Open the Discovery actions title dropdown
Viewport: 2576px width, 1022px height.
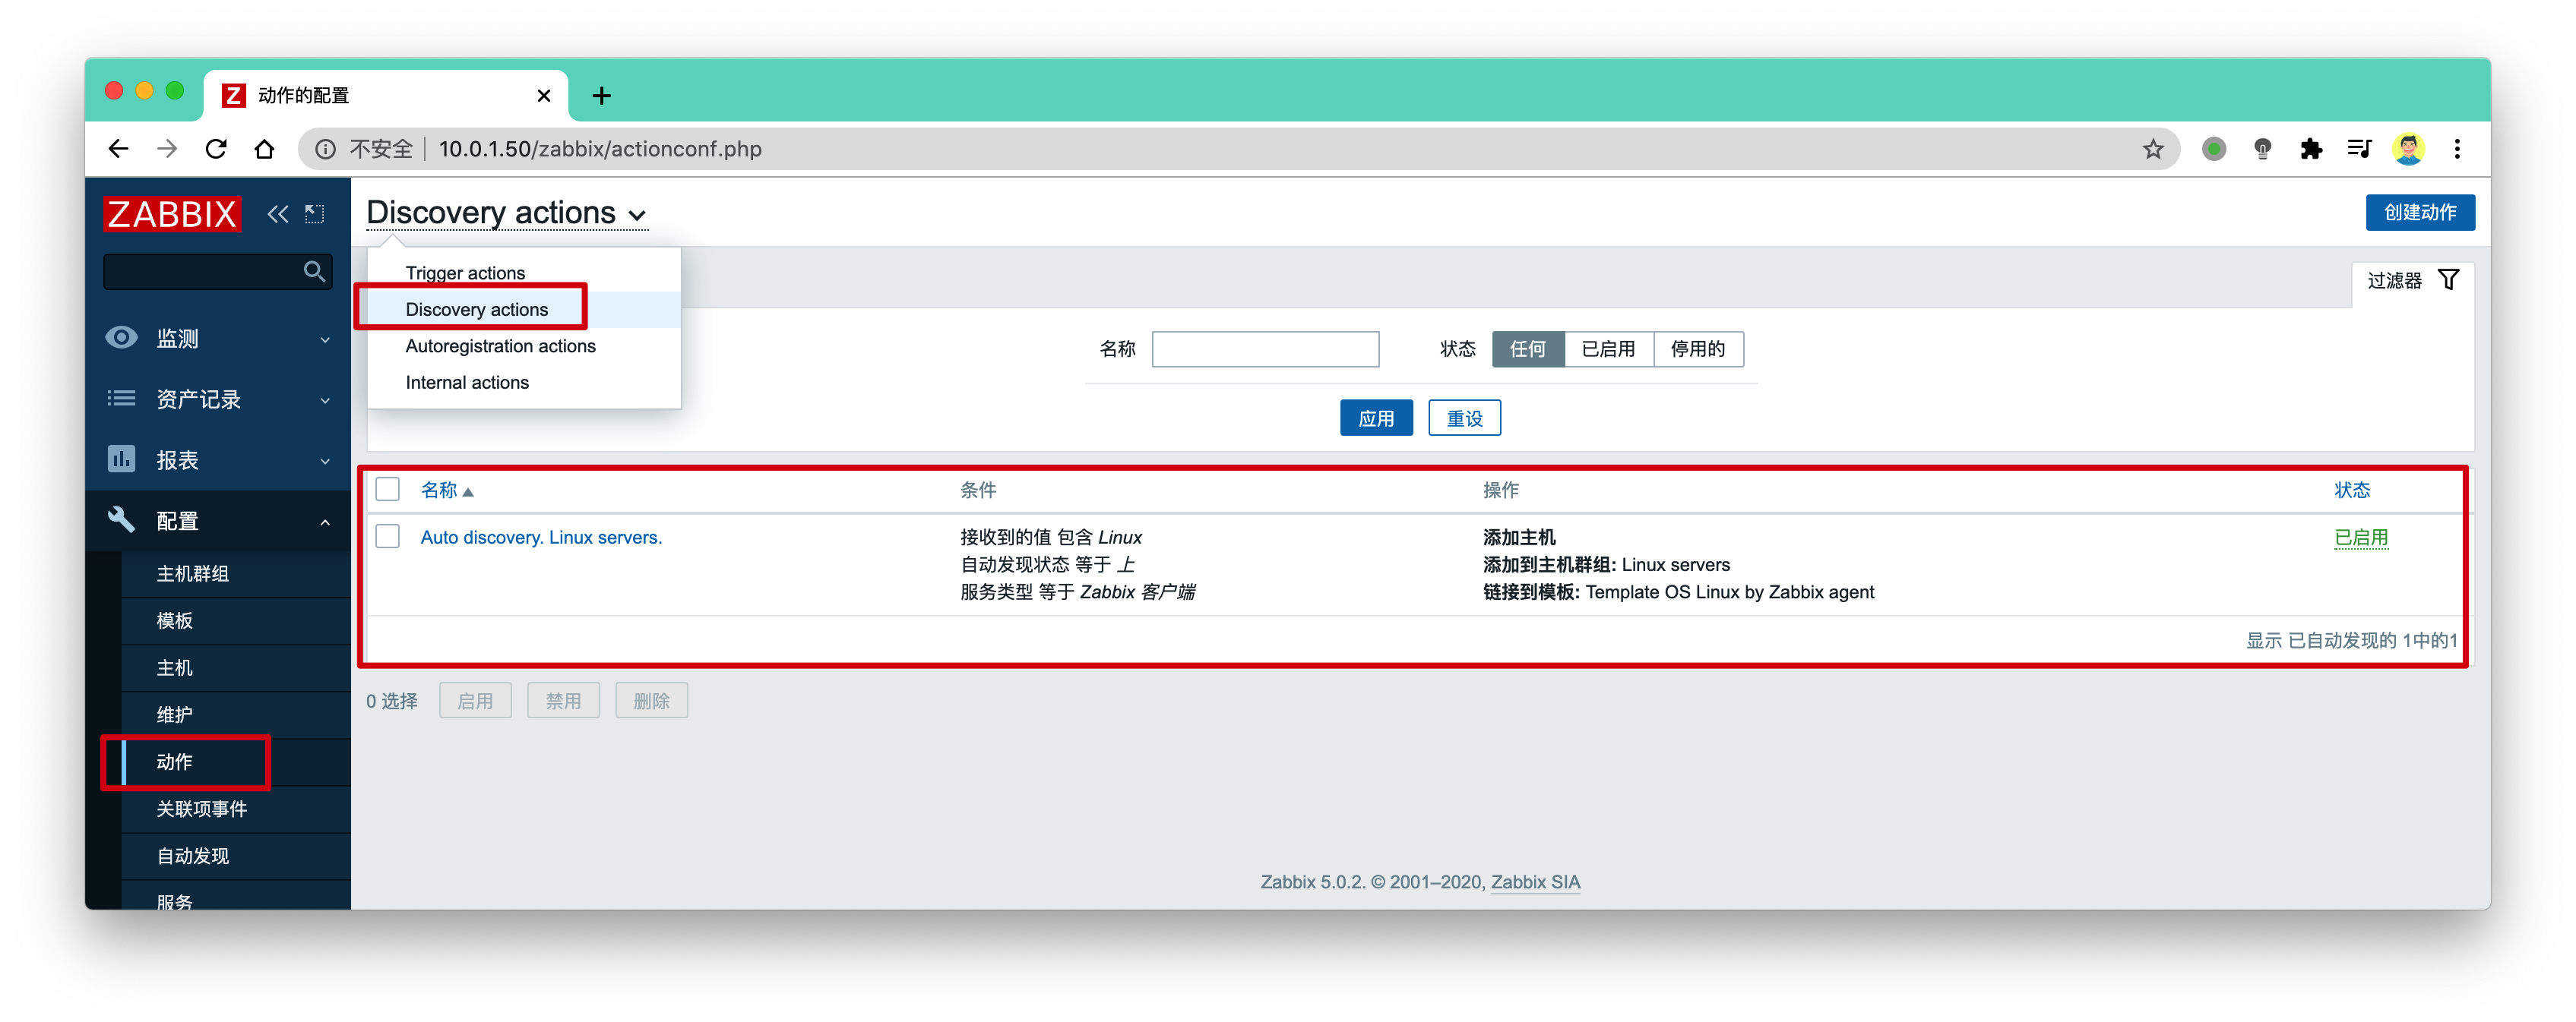(507, 213)
